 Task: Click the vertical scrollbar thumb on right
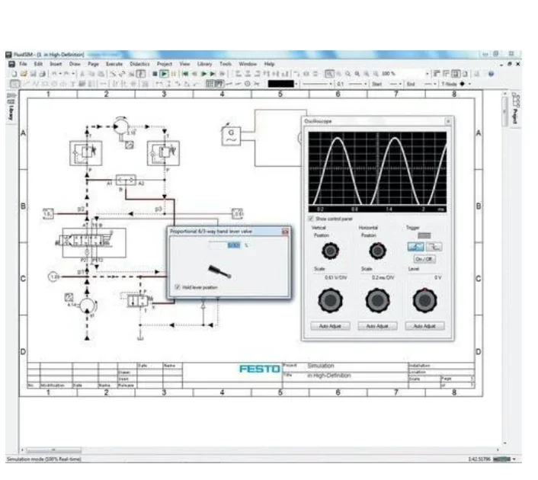point(504,112)
